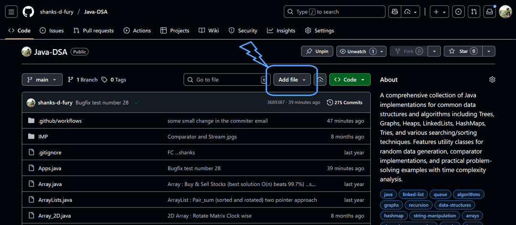This screenshot has height=225, width=516.
Task: Click the .github/workflows folder icon
Action: (31, 121)
